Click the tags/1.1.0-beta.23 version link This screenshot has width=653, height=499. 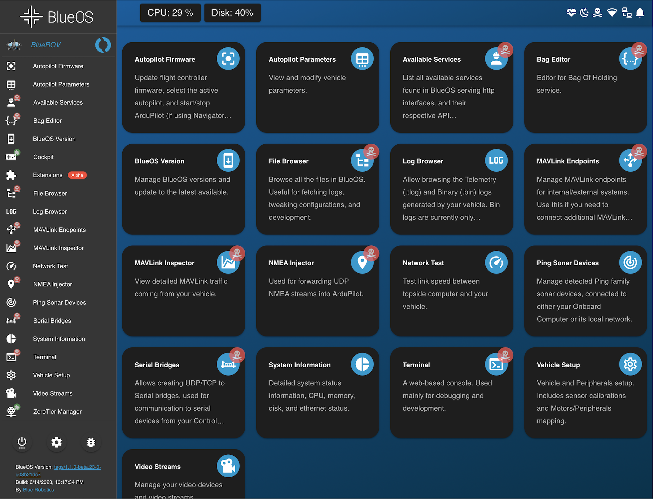point(77,467)
